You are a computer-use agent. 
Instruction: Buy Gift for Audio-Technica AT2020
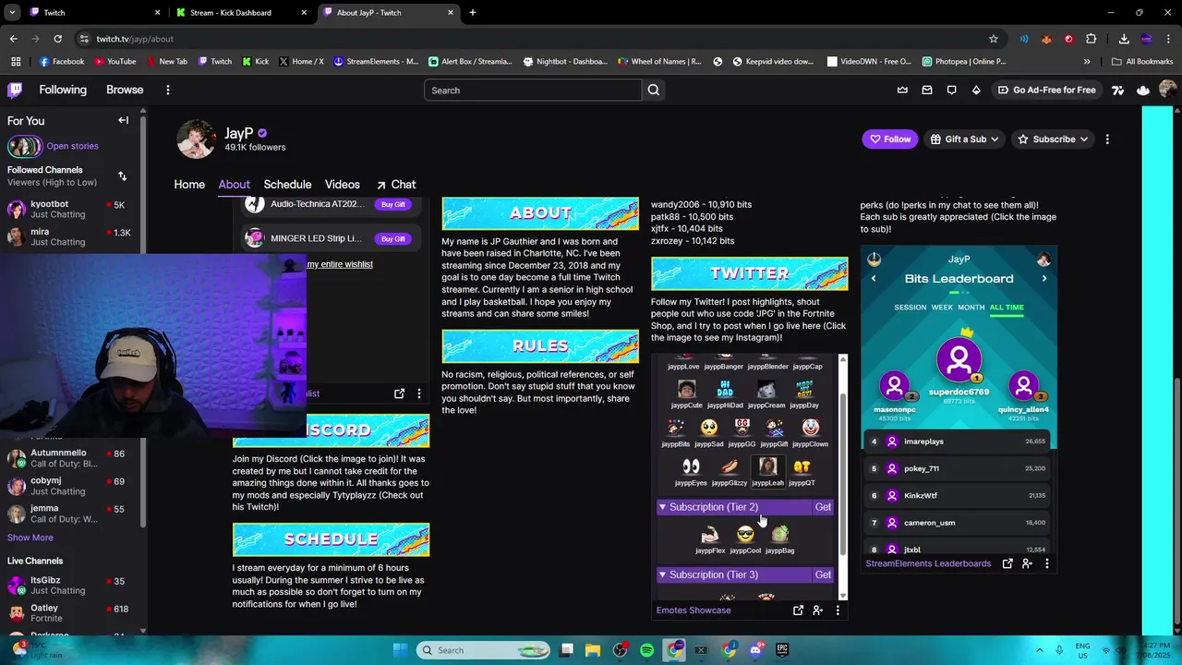pos(393,204)
